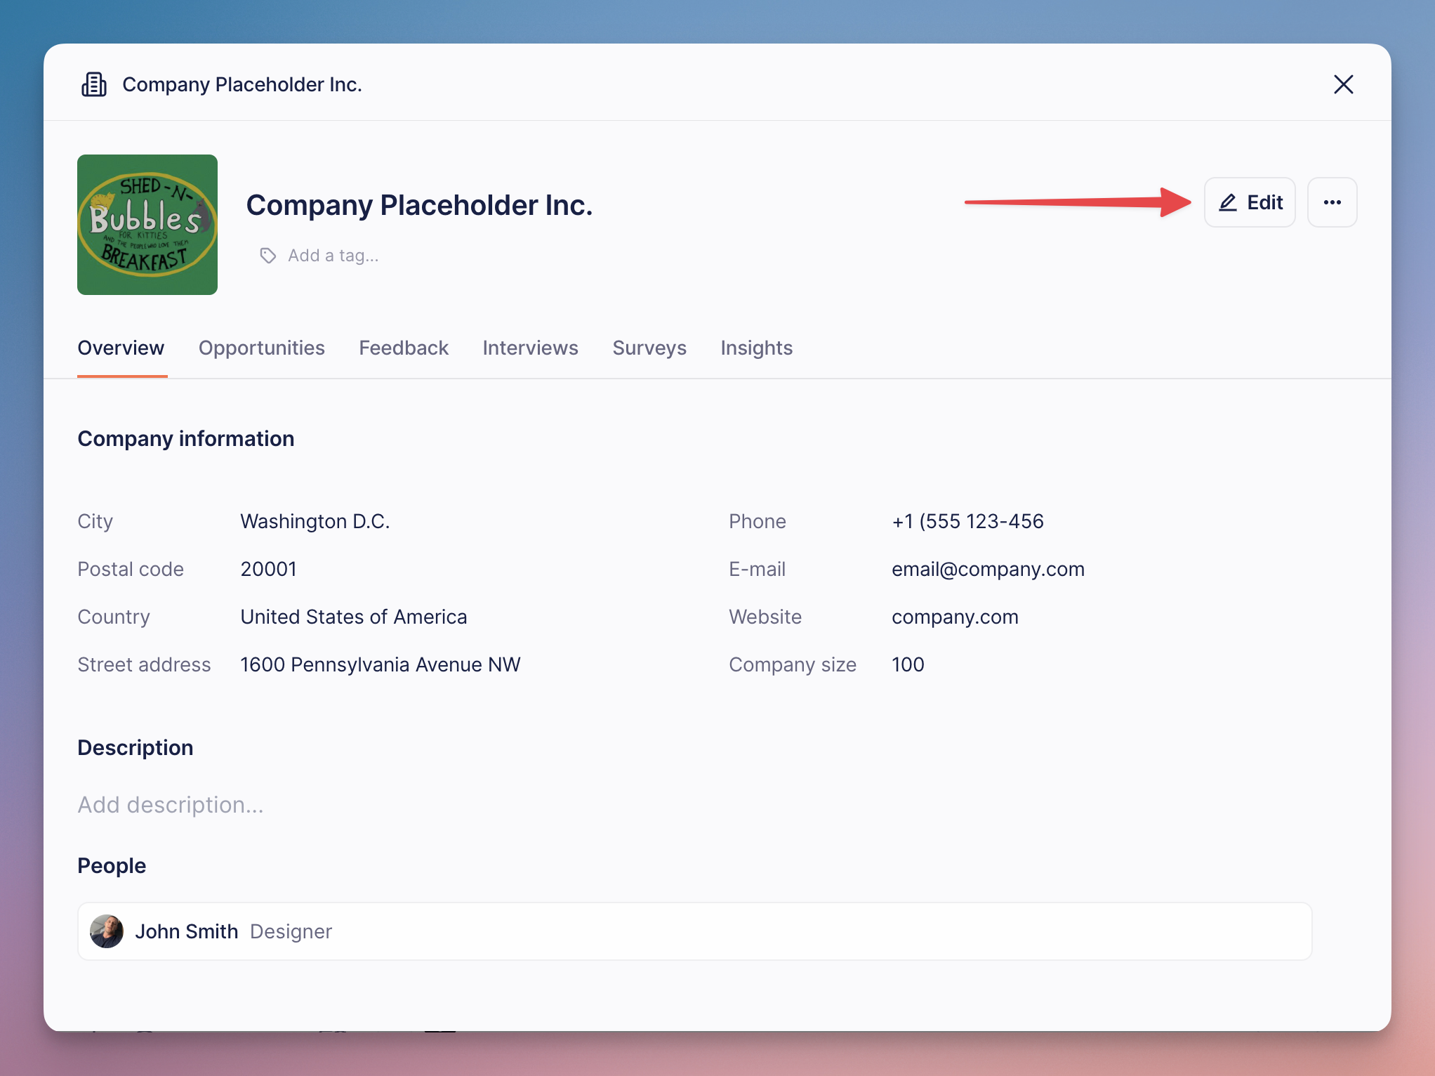This screenshot has height=1076, width=1435.
Task: Click John Smith's avatar photo
Action: tap(107, 931)
